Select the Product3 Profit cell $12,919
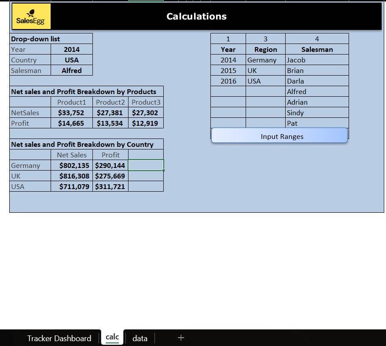This screenshot has width=386, height=346. 145,124
